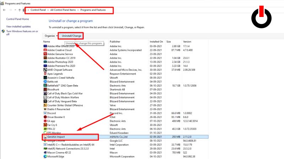
Task: Select the Intel(R) Network Connections icon
Action: click(45, 148)
